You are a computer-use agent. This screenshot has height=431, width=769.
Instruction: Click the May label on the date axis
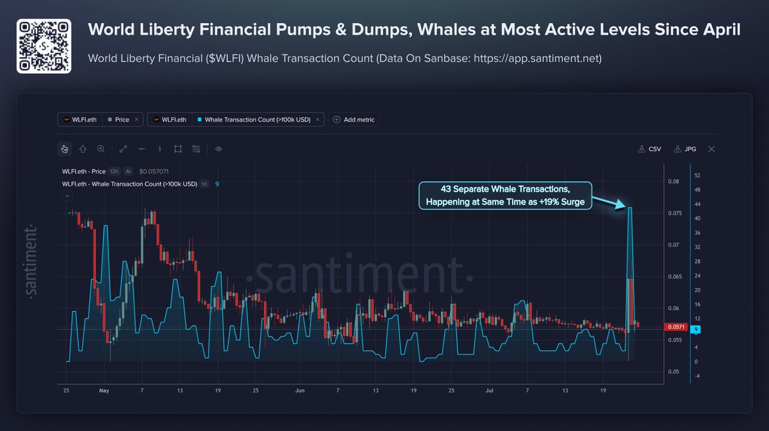104,390
